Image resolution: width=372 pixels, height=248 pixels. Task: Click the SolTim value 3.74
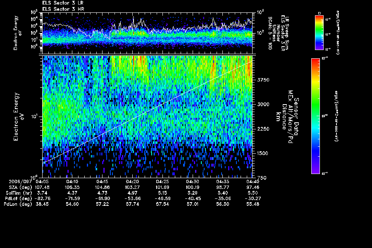pos(42,193)
